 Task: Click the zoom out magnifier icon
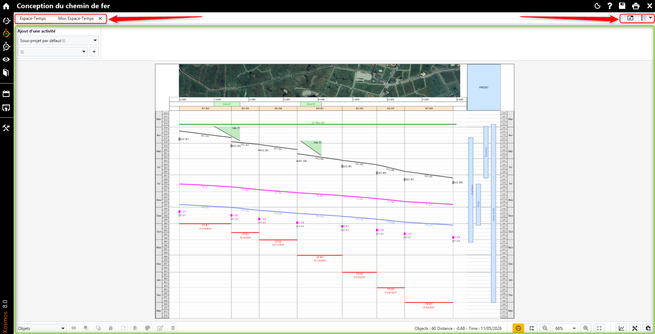click(x=545, y=328)
